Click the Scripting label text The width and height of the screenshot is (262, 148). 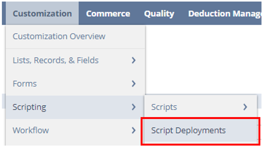click(29, 107)
